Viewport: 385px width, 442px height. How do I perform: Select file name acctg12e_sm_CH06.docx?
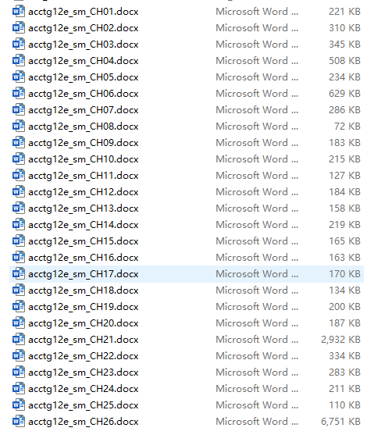(83, 94)
